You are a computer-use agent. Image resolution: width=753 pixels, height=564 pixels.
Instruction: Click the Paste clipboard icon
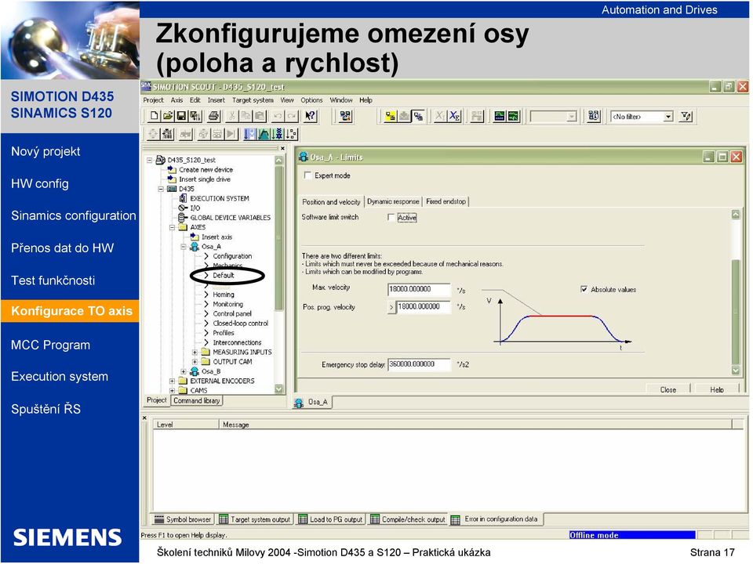click(260, 116)
